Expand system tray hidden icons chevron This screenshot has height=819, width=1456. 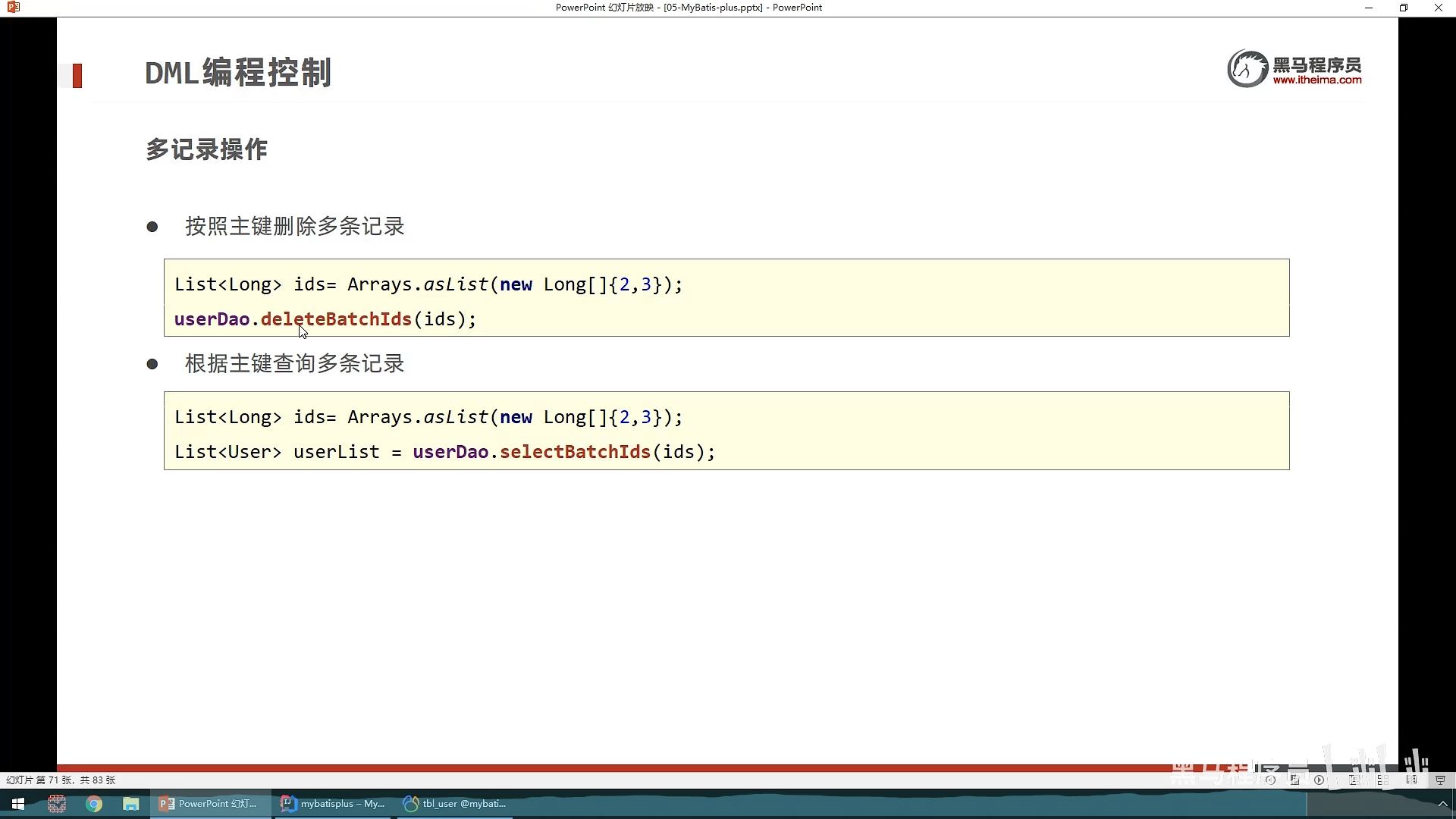click(1442, 804)
